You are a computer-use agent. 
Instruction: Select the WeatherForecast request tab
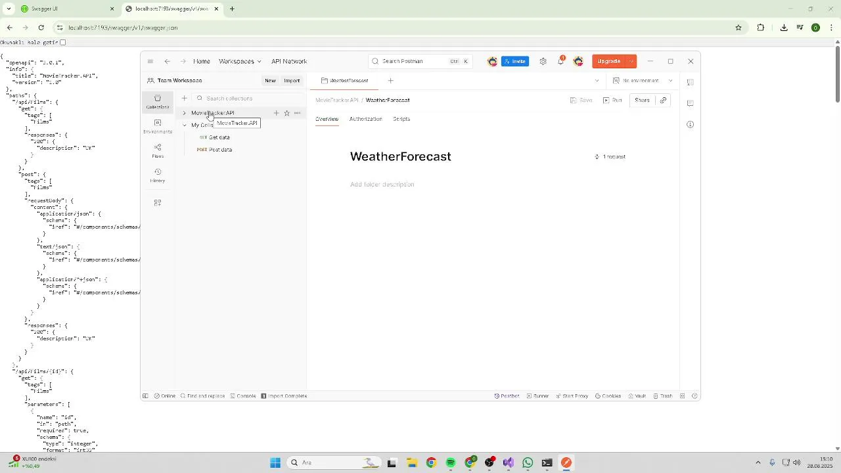[x=345, y=80]
